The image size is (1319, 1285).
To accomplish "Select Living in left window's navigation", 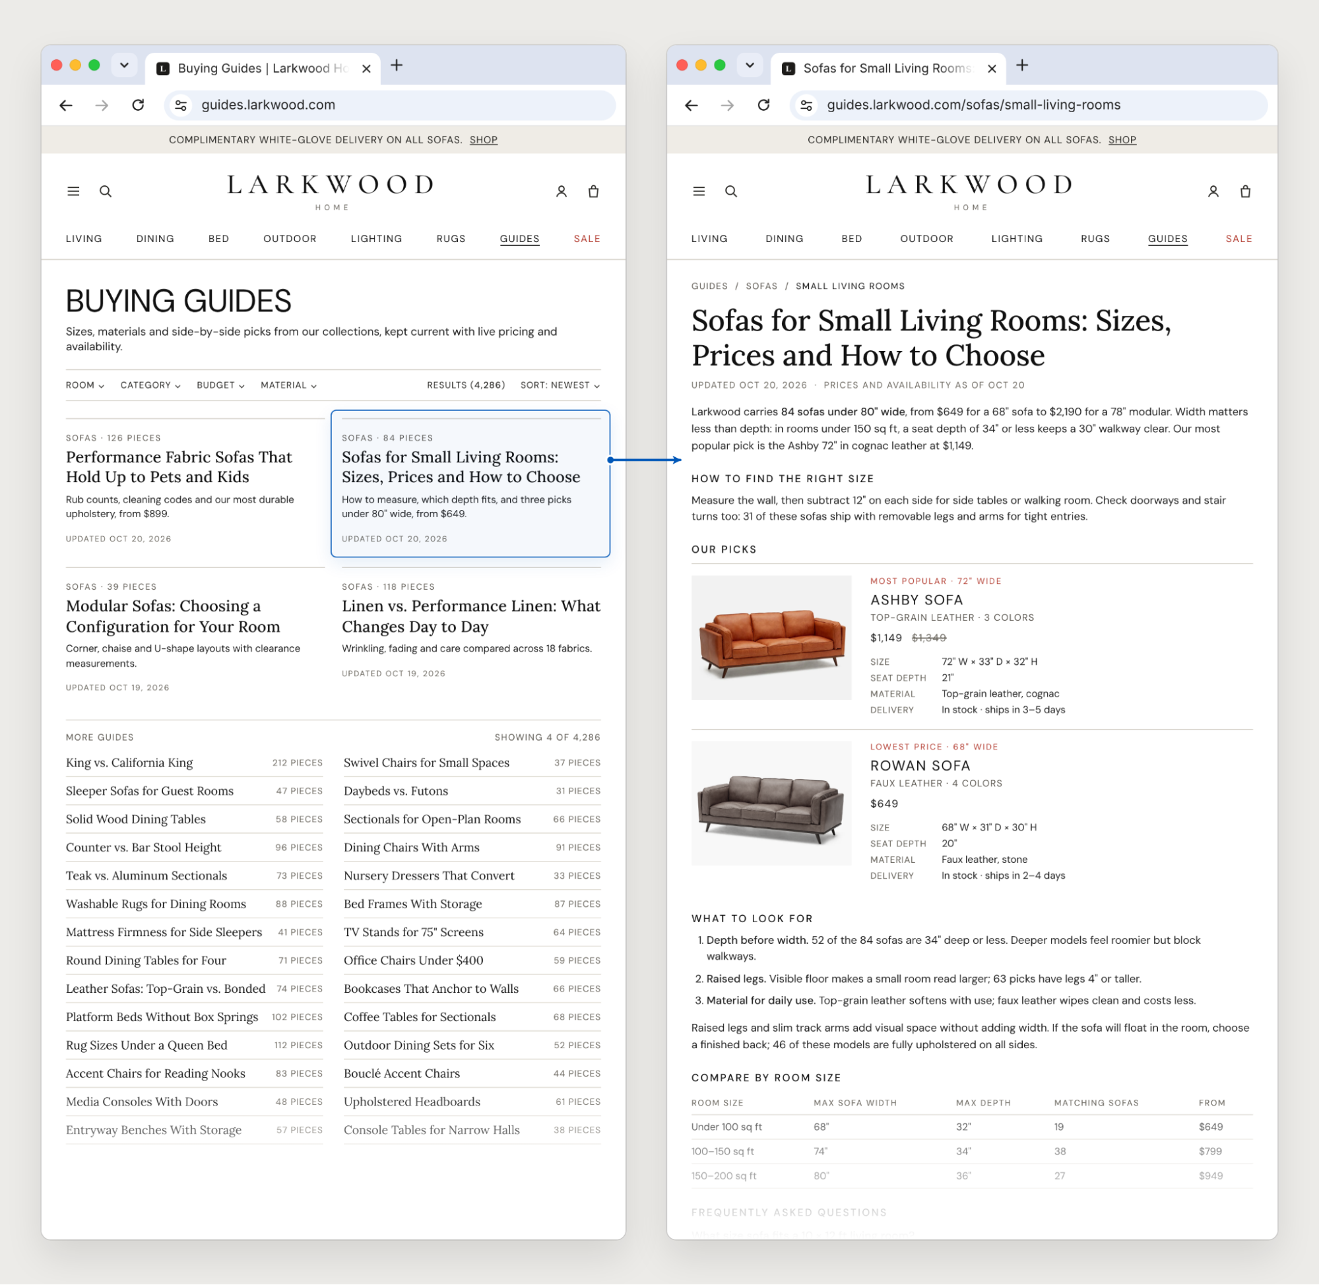I will tap(84, 239).
